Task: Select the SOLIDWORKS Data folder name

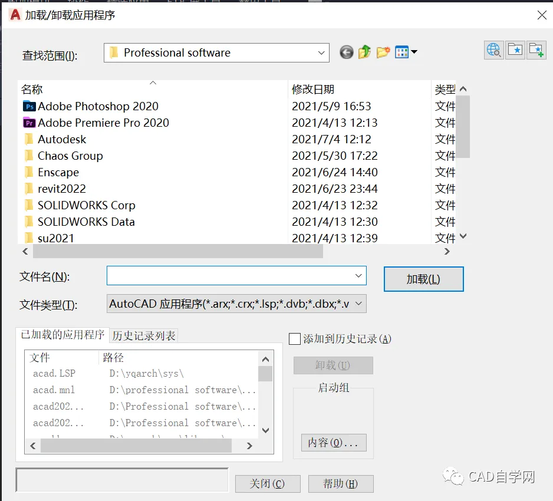Action: click(x=86, y=222)
